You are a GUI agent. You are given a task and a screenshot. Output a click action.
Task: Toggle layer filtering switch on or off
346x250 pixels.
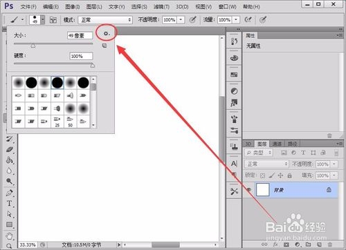tap(336, 153)
